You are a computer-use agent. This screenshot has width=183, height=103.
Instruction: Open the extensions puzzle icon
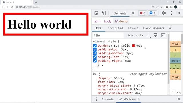(x=167, y=7)
